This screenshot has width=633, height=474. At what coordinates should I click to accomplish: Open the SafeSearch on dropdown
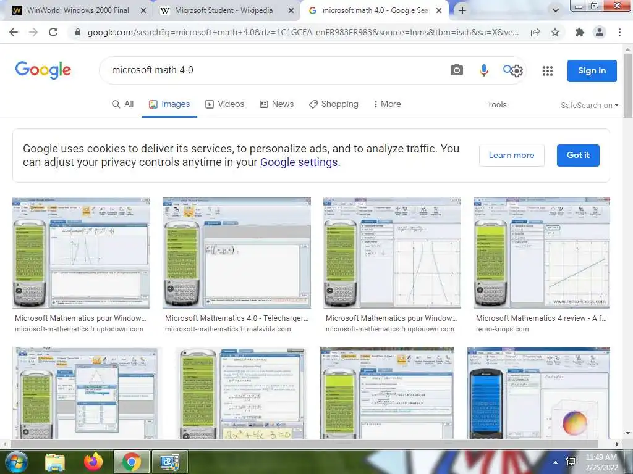click(x=589, y=105)
